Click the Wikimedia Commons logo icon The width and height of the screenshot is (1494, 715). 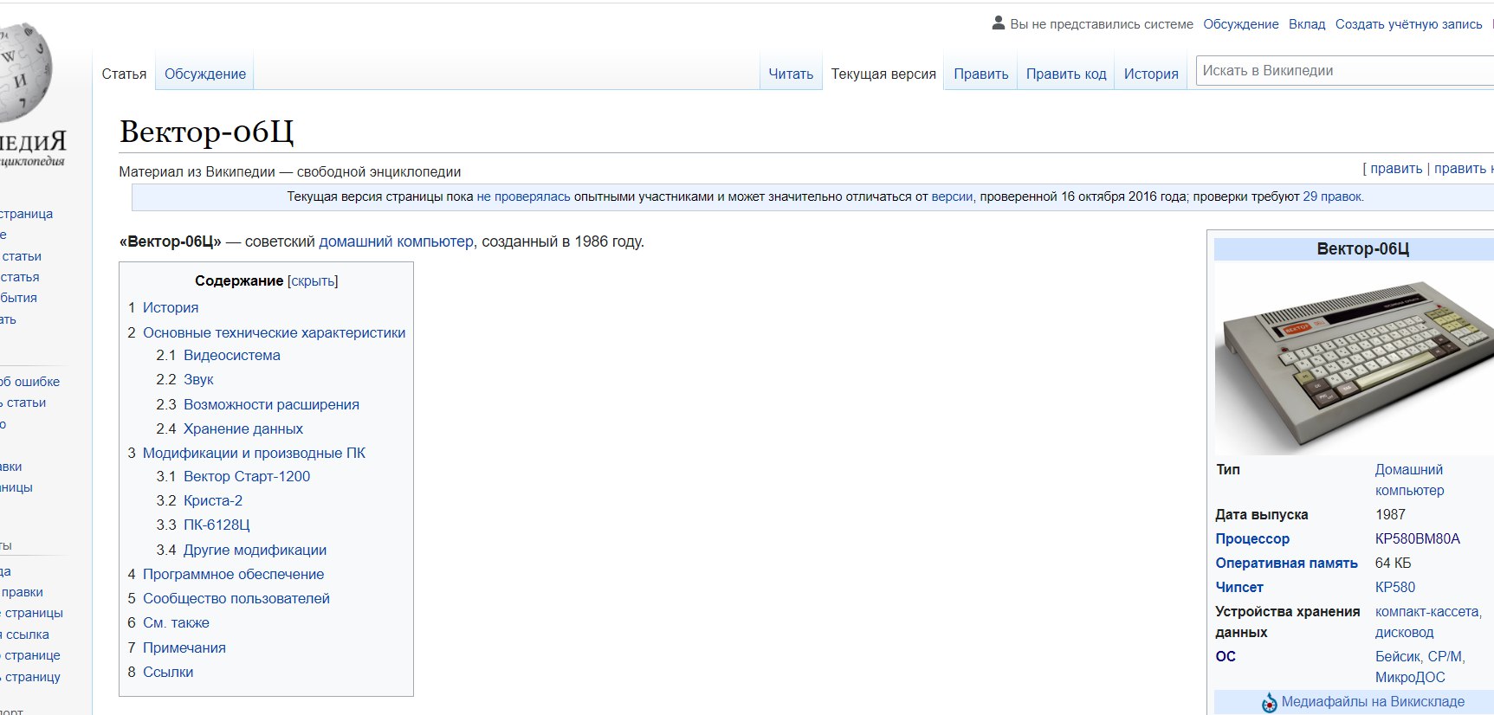coord(1269,702)
